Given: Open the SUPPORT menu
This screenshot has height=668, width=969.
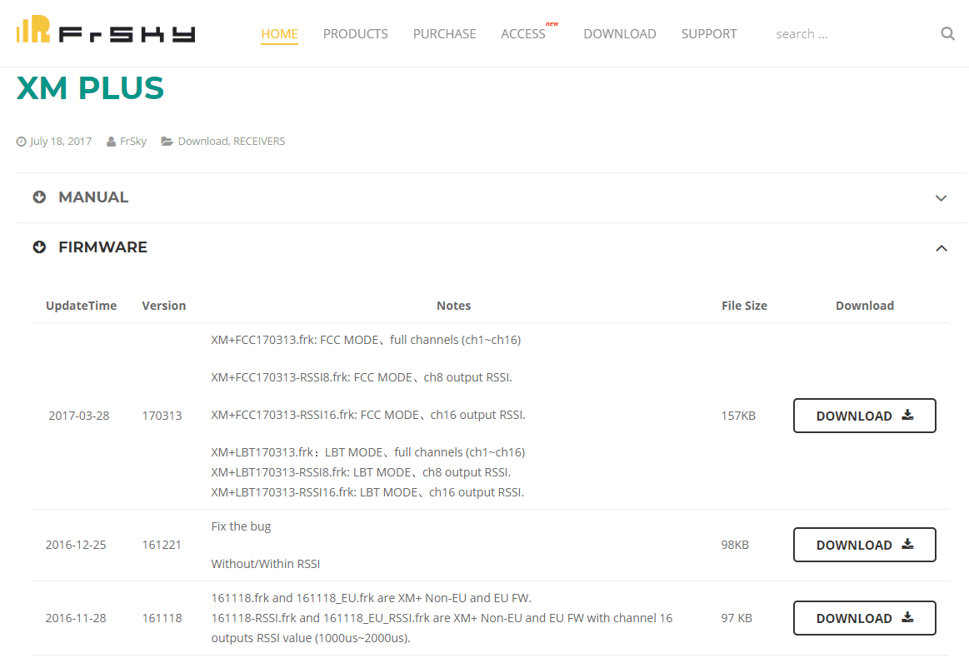Looking at the screenshot, I should point(709,34).
